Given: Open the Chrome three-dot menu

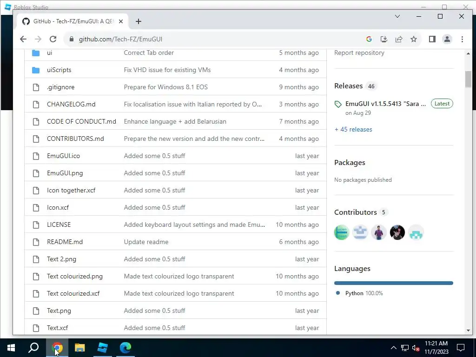Looking at the screenshot, I should [x=462, y=39].
